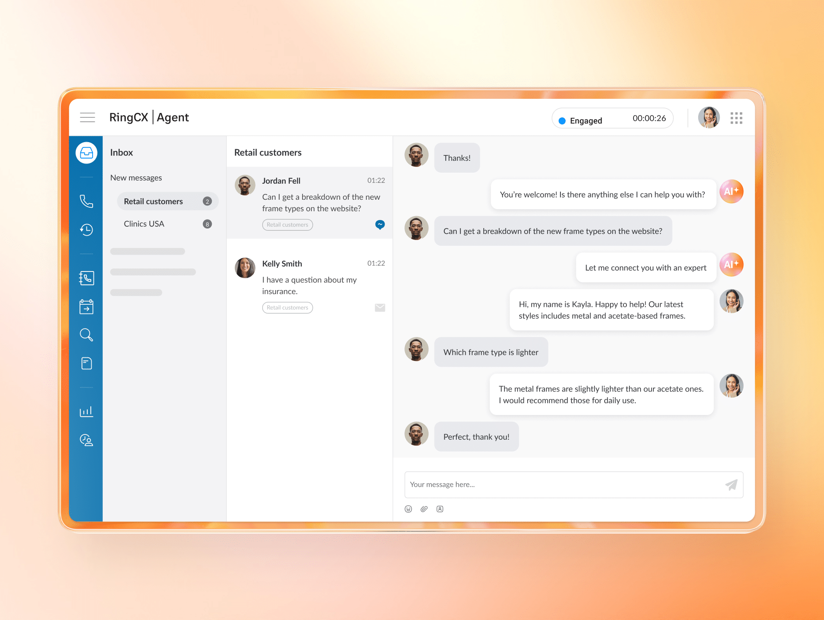Screen dimensions: 824x620
Task: Open the hamburger menu
Action: tap(87, 117)
